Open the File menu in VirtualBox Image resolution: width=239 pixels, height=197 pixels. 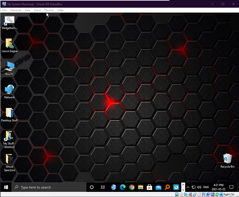4,10
